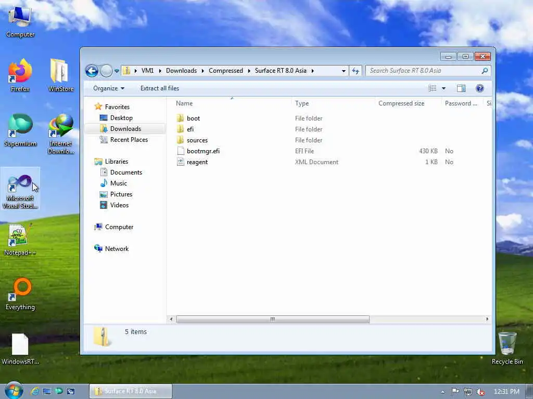This screenshot has width=533, height=399.
Task: Click the Explorer forward arrow button
Action: coord(106,71)
